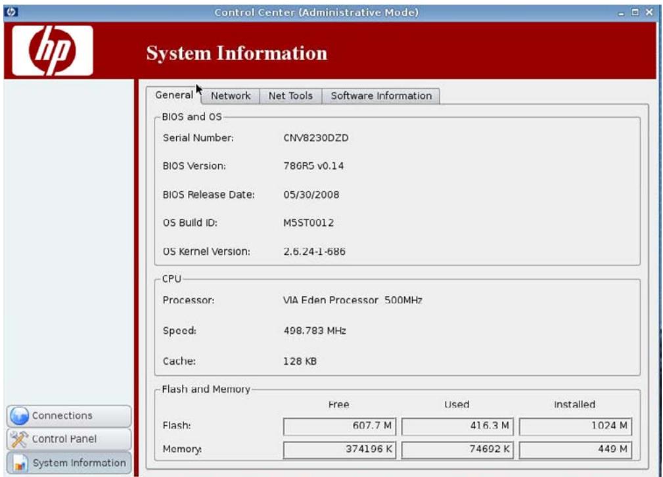Select the OS Build ID M5ST0012
Screen dimensions: 663x477
coord(308,223)
